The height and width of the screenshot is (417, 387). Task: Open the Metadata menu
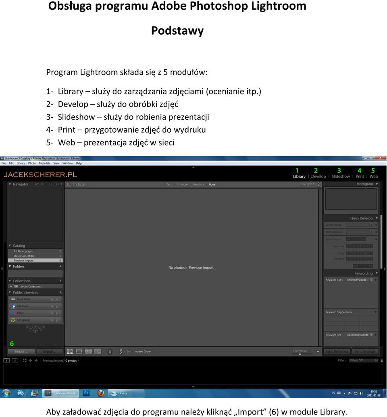pos(44,163)
